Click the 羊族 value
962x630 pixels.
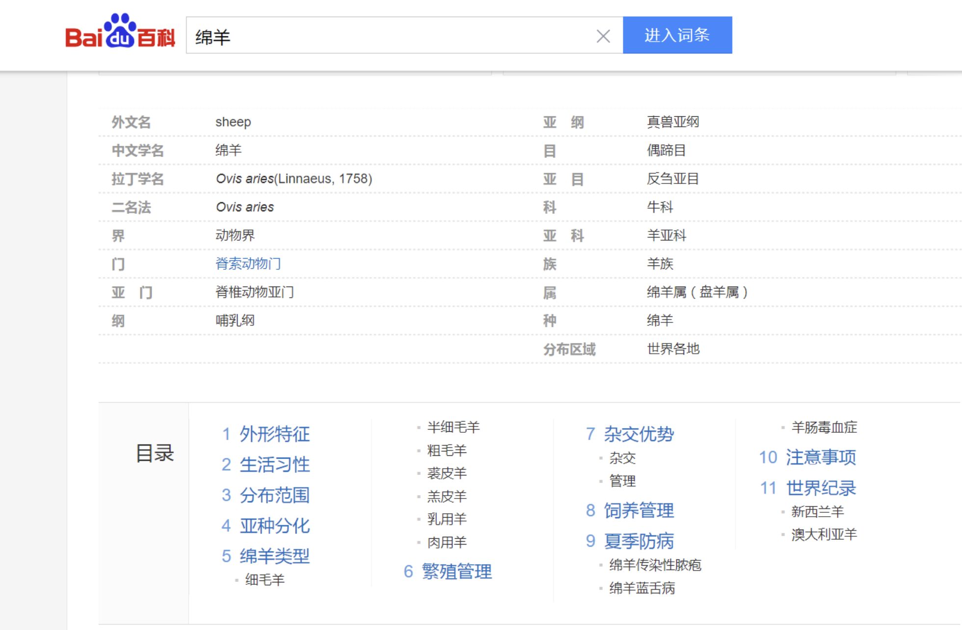[x=660, y=264]
